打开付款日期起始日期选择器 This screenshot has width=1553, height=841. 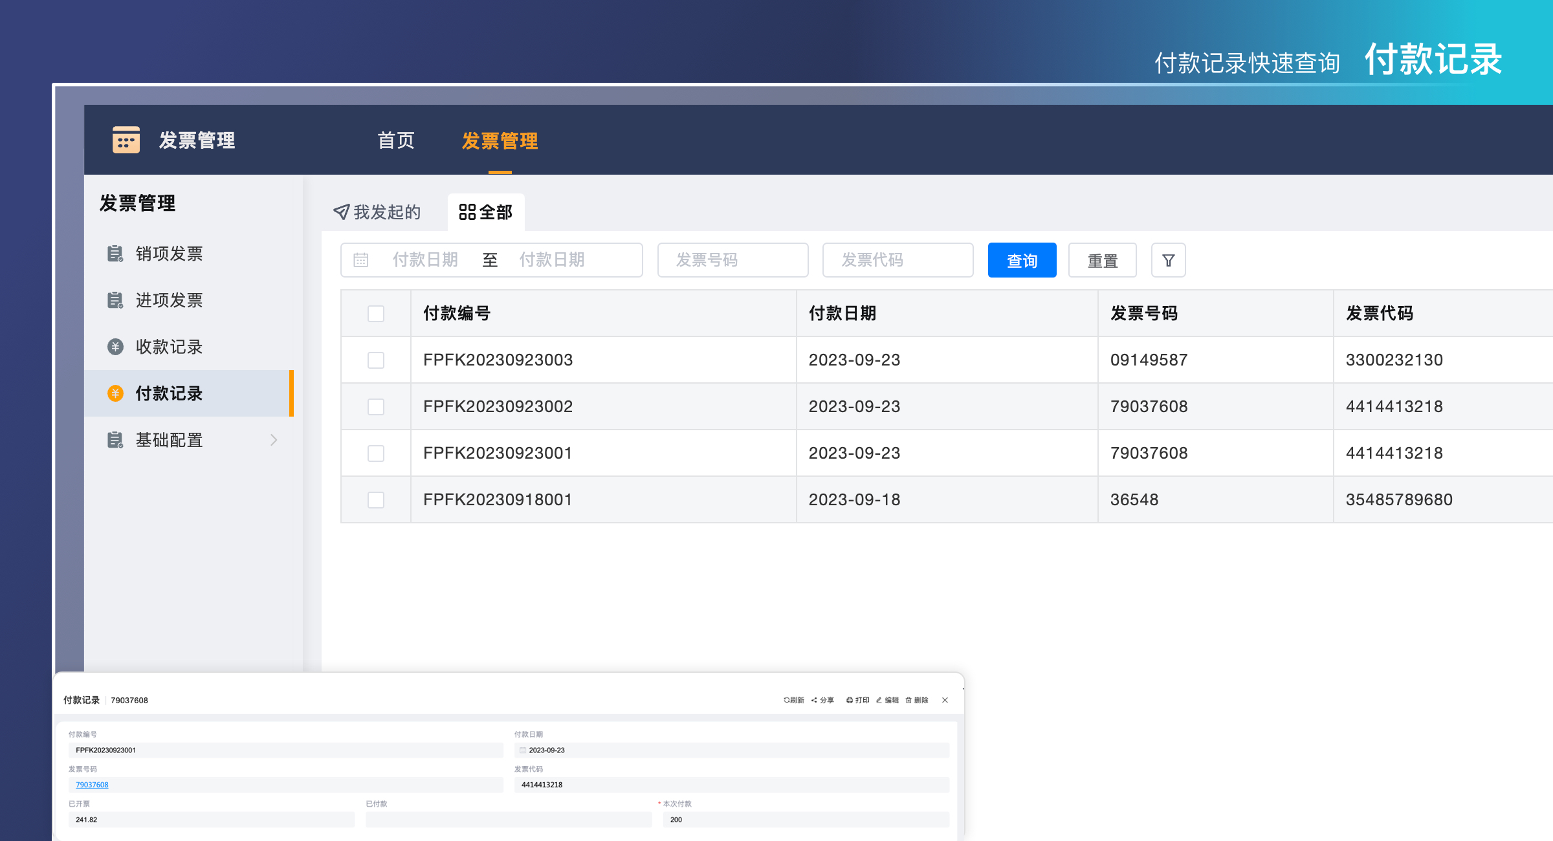pos(425,260)
